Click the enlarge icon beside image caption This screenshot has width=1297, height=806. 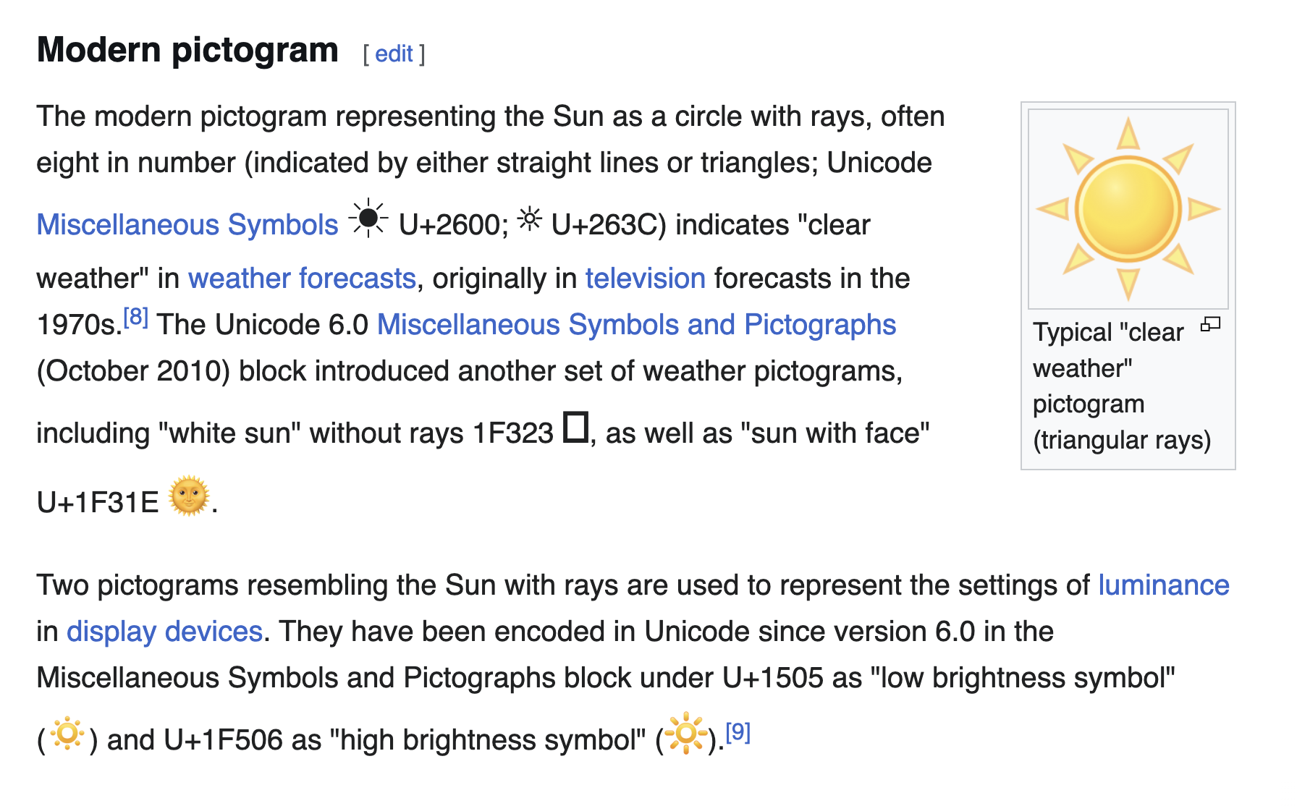tap(1210, 325)
